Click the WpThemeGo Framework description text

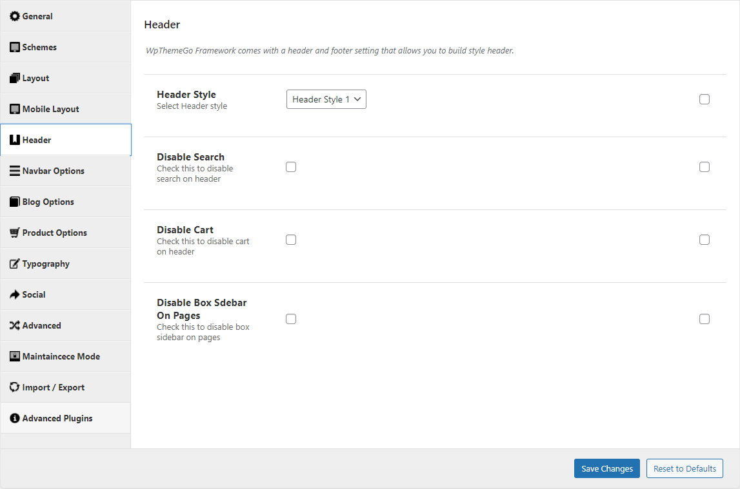click(x=330, y=50)
